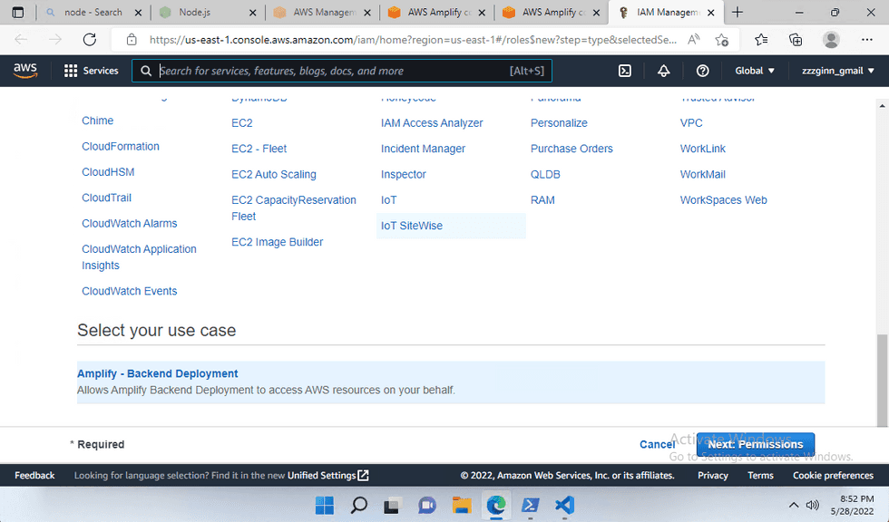Viewport: 889px width, 522px height.
Task: Click the AWS logo home icon
Action: (25, 71)
